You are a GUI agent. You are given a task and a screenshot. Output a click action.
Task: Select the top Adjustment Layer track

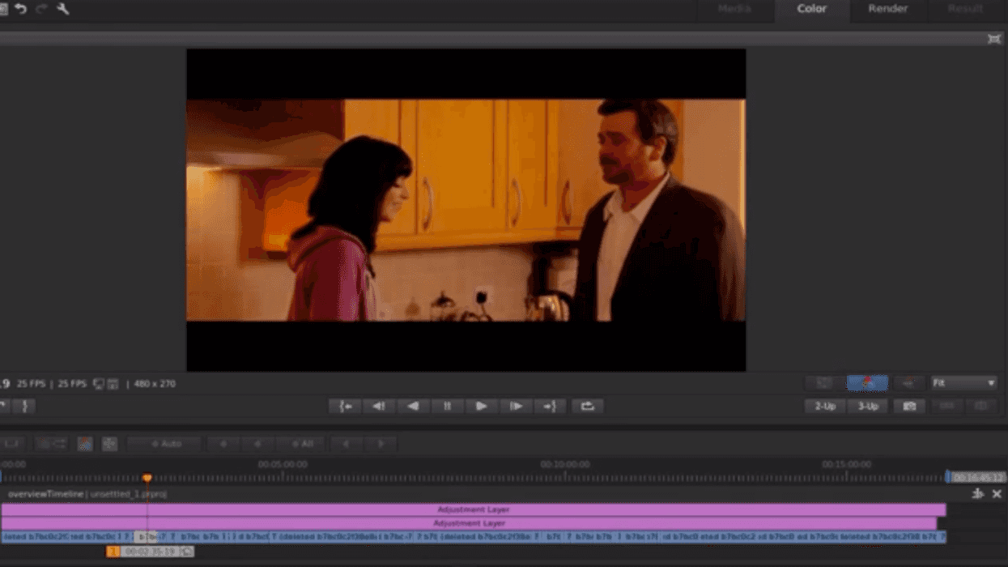point(474,509)
